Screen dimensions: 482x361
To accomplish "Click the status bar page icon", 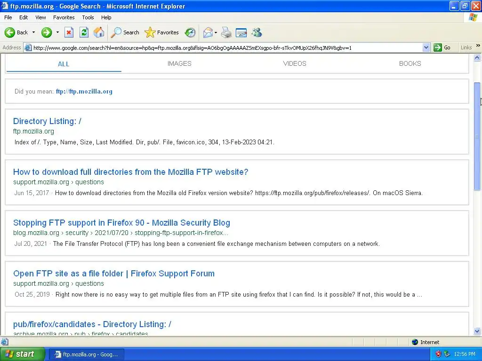I will pos(5,342).
